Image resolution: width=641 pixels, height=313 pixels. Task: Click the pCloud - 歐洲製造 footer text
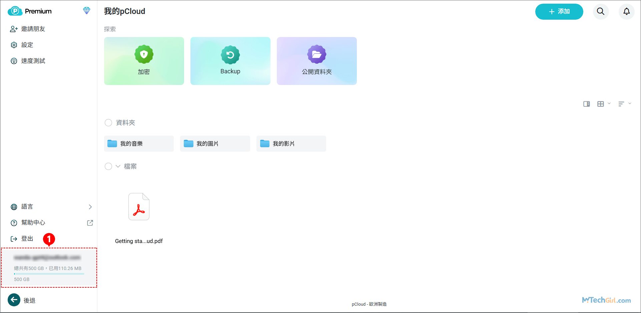(369, 304)
